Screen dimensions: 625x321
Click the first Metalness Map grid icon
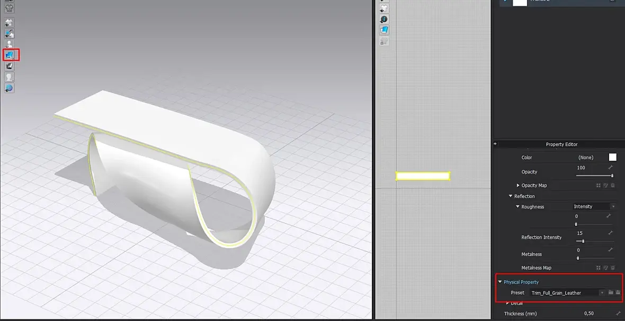click(598, 268)
